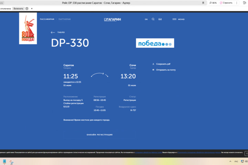
Task: Enable the visually impaired glasses mode
Action: tap(160, 19)
